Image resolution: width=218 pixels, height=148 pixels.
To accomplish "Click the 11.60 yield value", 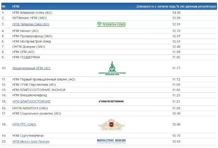I will (x=176, y=90).
